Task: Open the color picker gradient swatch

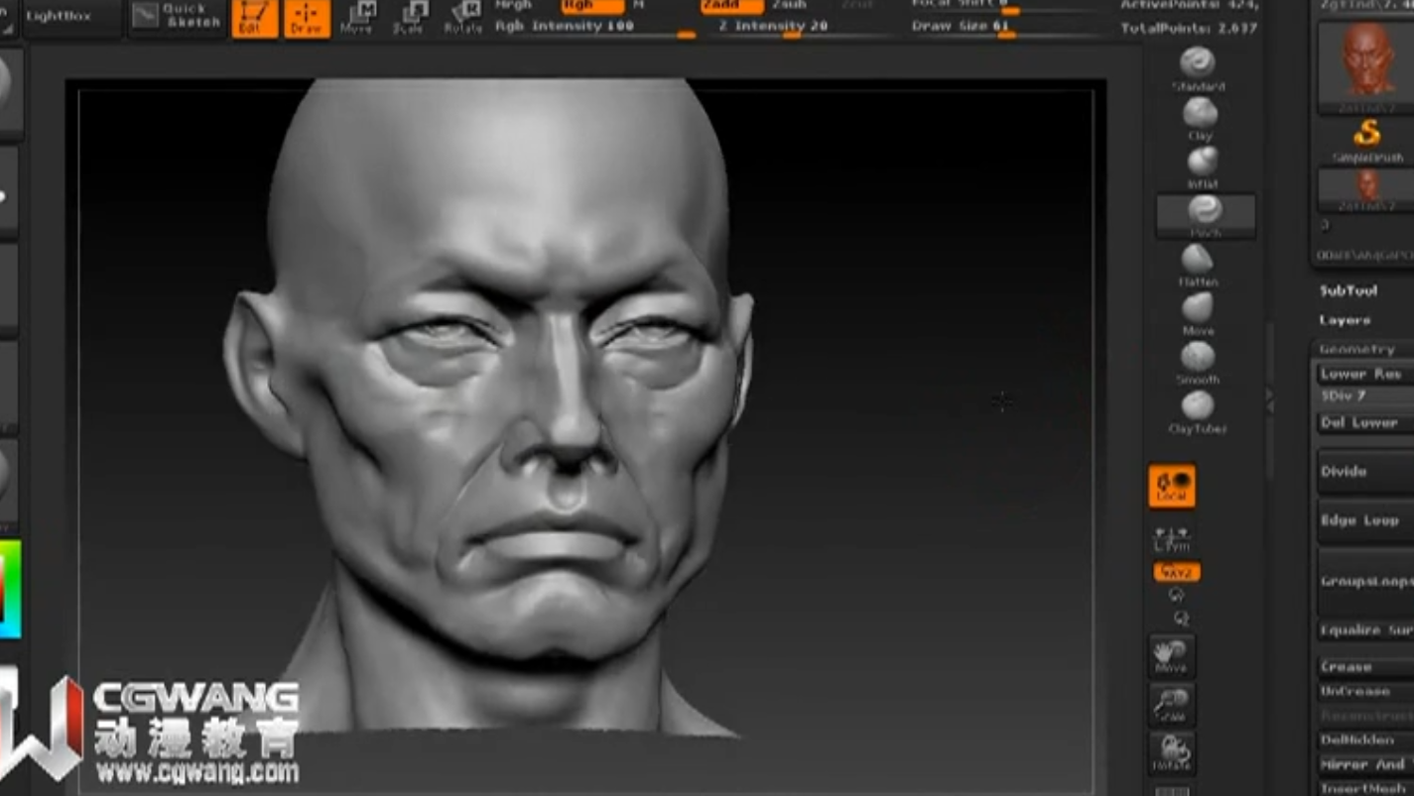Action: coord(10,589)
